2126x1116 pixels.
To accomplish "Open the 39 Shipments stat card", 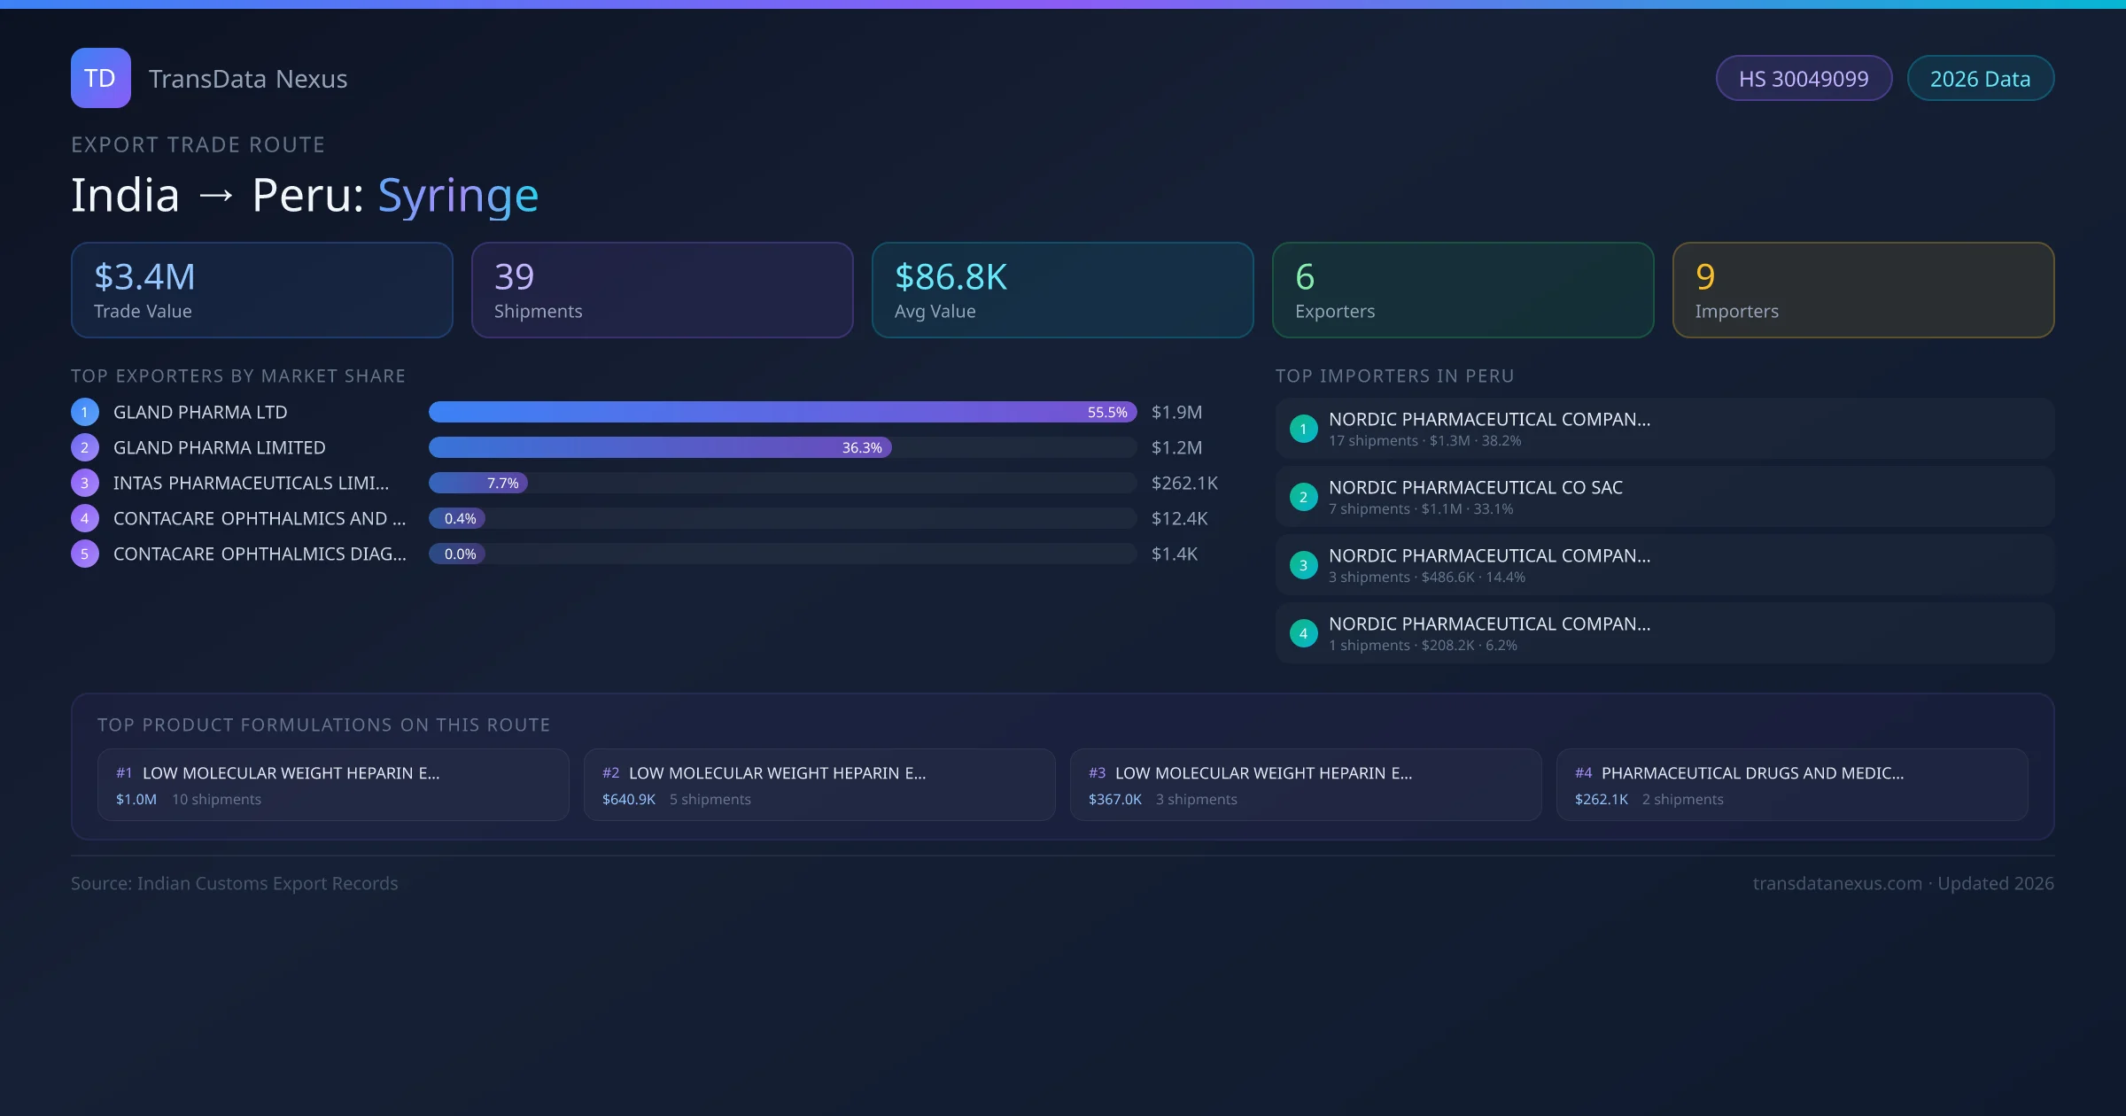I will 662,290.
